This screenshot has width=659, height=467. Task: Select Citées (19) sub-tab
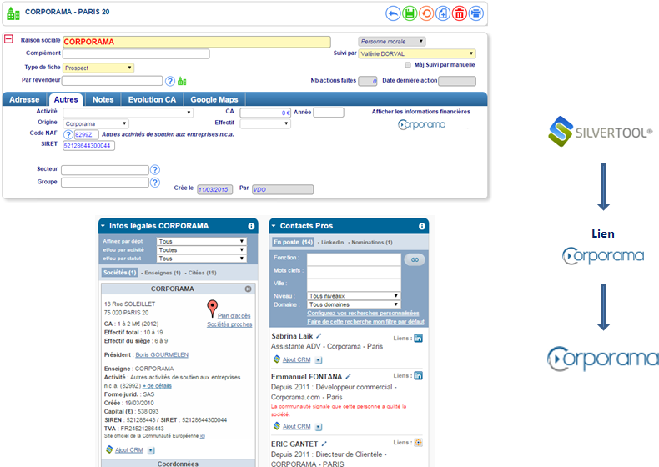[203, 273]
